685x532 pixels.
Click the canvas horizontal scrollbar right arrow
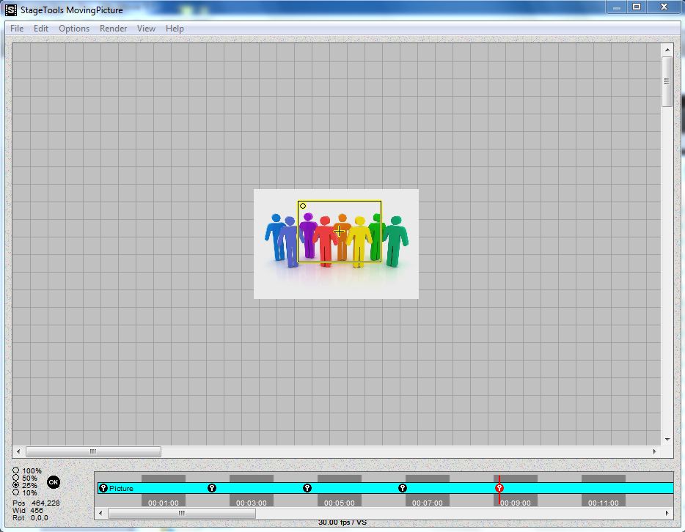pyautogui.click(x=654, y=451)
